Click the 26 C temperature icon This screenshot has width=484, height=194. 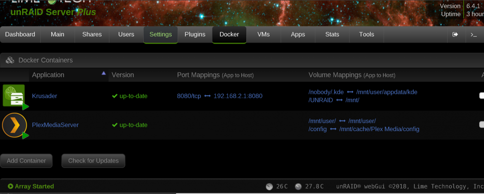(x=269, y=187)
